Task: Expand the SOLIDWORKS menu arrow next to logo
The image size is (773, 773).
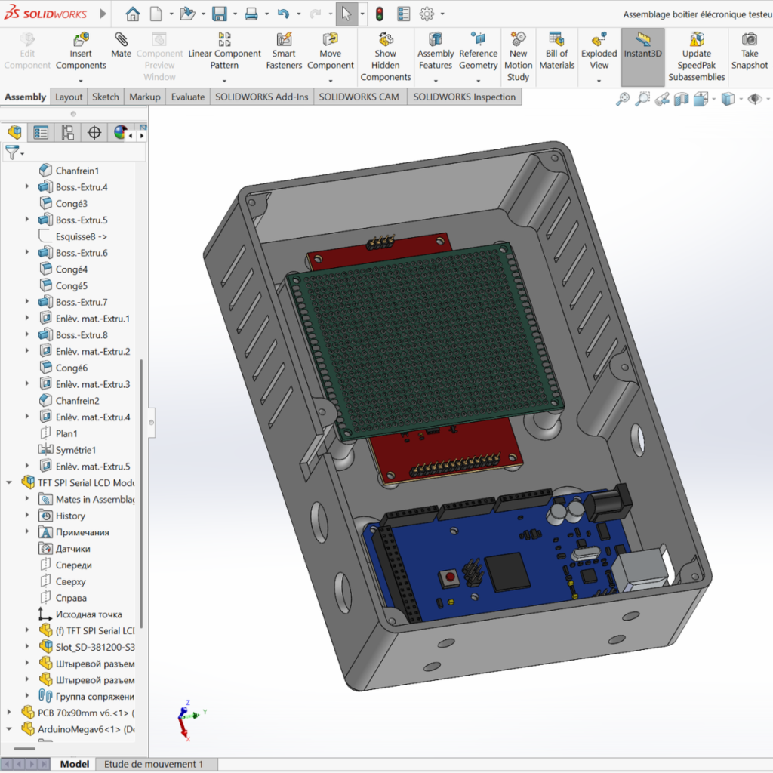Action: [x=103, y=14]
